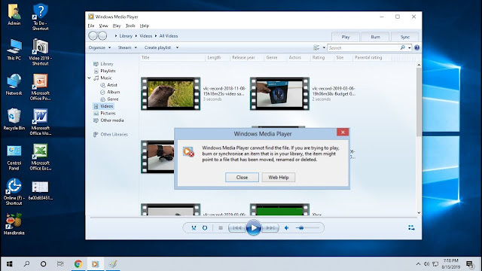Image resolution: width=482 pixels, height=271 pixels.
Task: Collapse the Music tree node
Action: click(90, 78)
